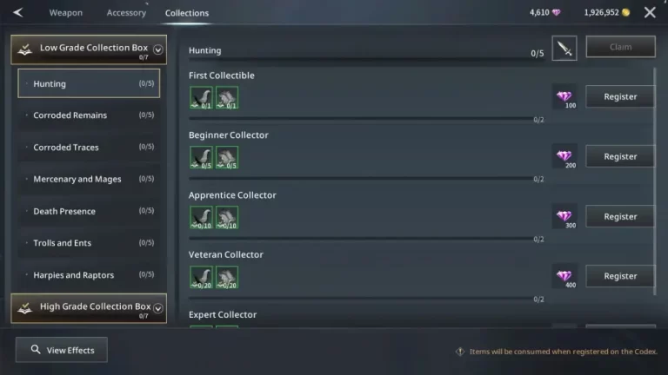The width and height of the screenshot is (668, 375).
Task: Expand the High Grade Collection Box
Action: (x=158, y=308)
